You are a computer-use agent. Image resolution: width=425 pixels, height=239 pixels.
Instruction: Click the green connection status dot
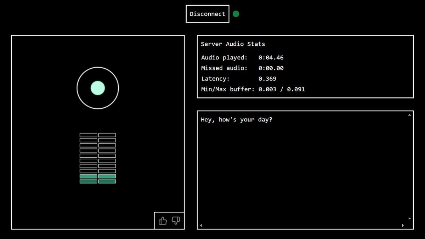[x=236, y=14]
